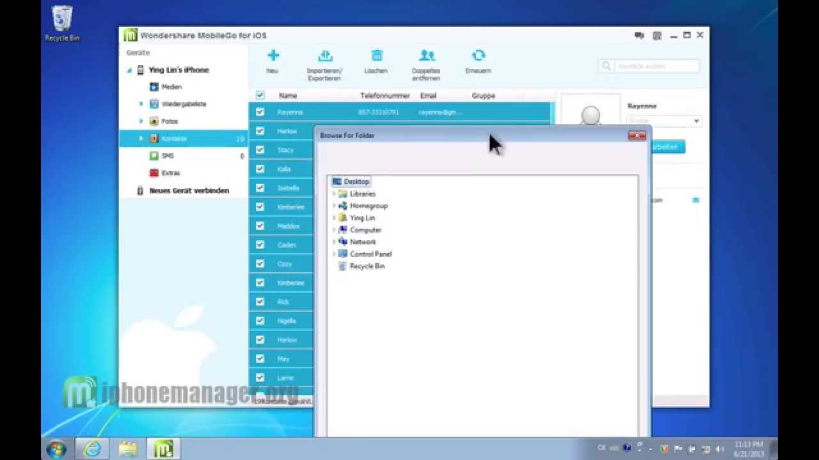819x460 pixels.
Task: Expand the Control Panel node
Action: pyautogui.click(x=334, y=254)
